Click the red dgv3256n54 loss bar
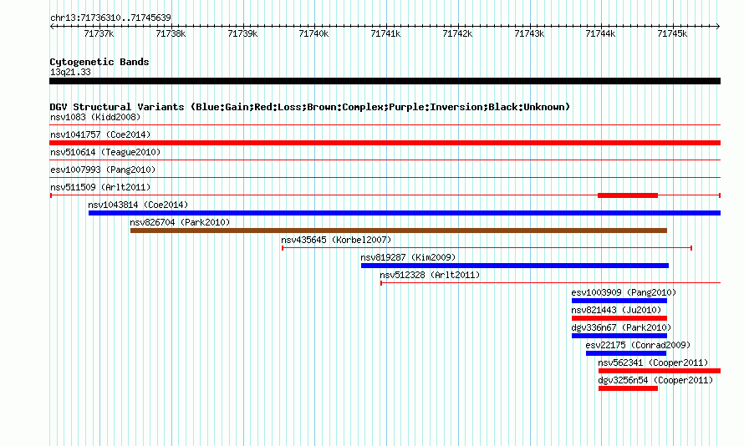The height and width of the screenshot is (446, 744). 629,388
